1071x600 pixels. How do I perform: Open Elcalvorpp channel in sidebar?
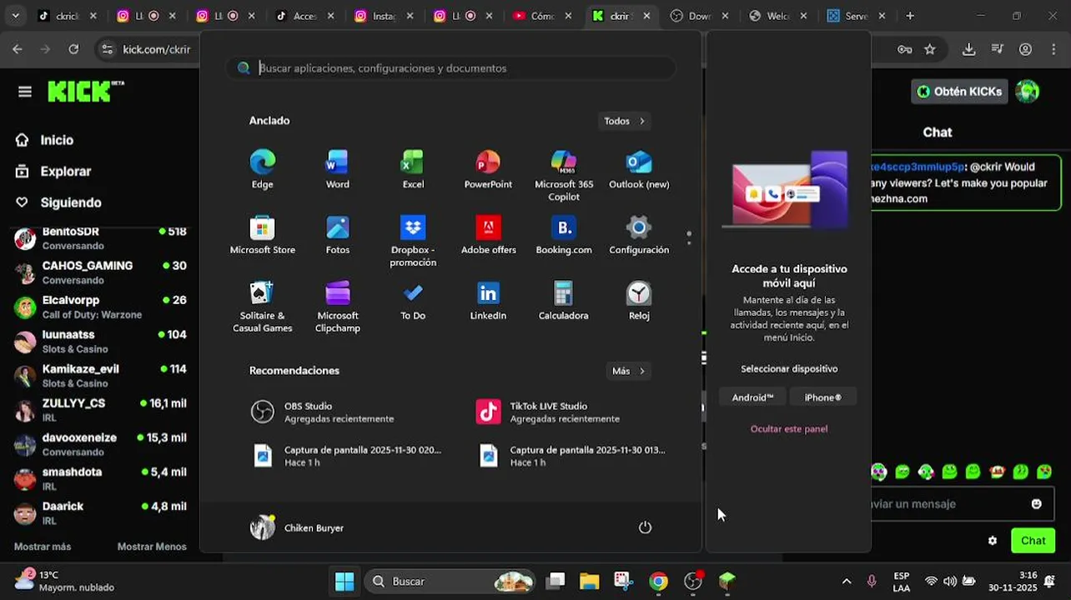point(100,307)
